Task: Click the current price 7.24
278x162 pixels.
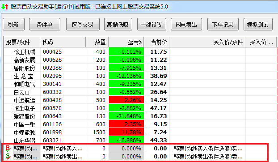Action: 160,132
